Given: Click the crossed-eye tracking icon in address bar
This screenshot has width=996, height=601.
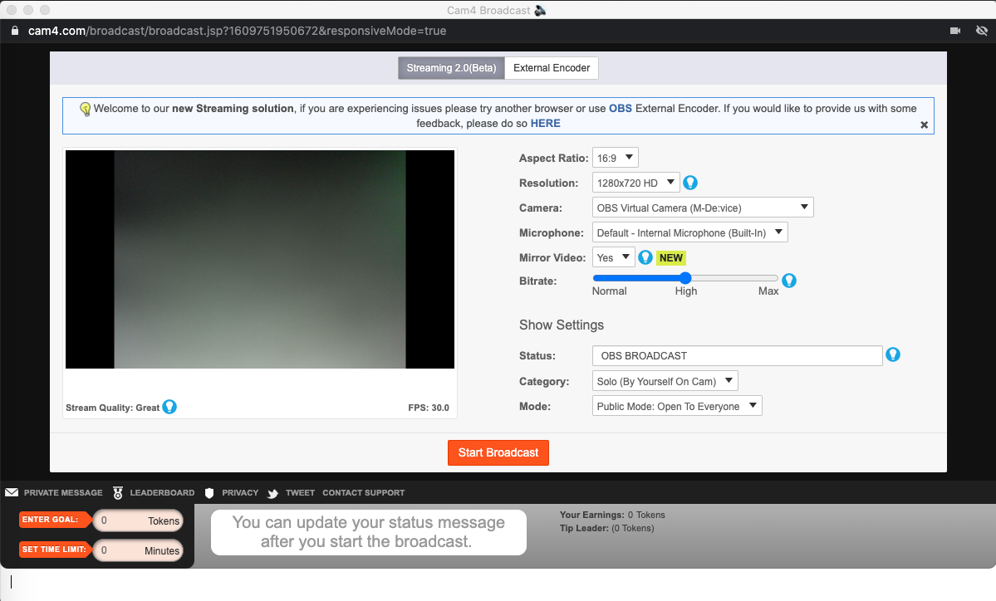Looking at the screenshot, I should coord(981,31).
